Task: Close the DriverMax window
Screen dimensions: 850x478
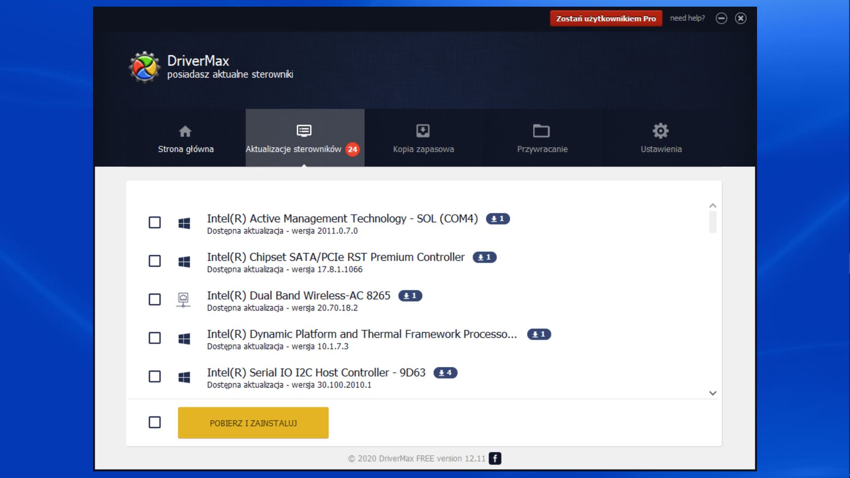Action: point(740,18)
